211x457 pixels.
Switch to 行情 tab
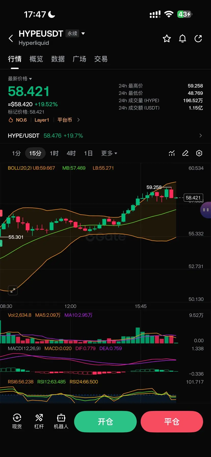[15, 59]
